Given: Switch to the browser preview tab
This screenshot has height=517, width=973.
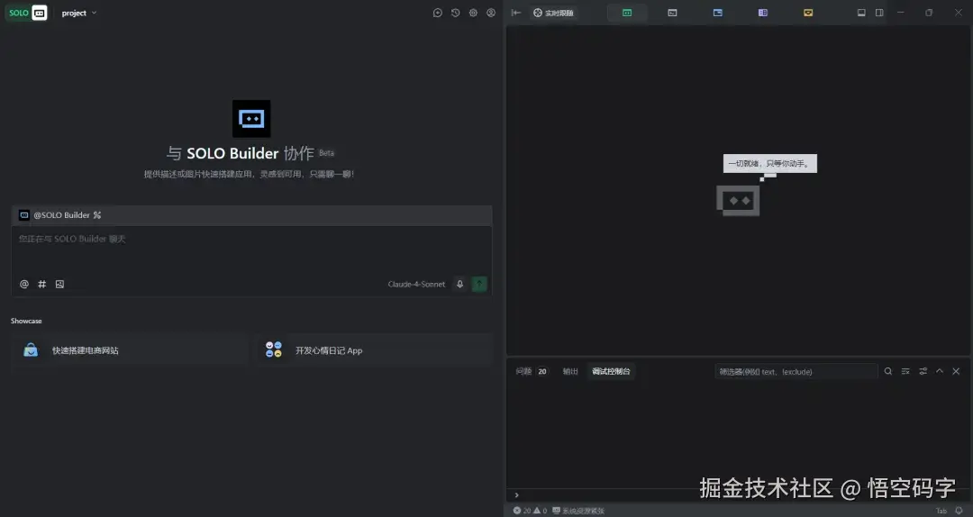Looking at the screenshot, I should [x=717, y=13].
